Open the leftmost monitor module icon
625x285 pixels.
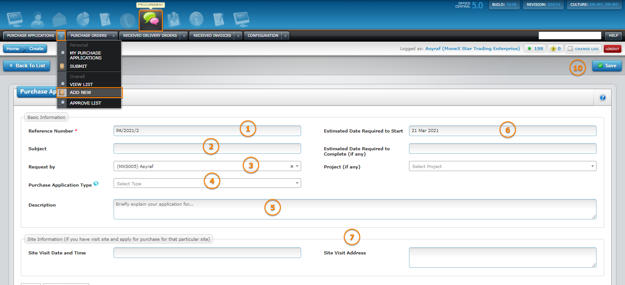(16, 20)
